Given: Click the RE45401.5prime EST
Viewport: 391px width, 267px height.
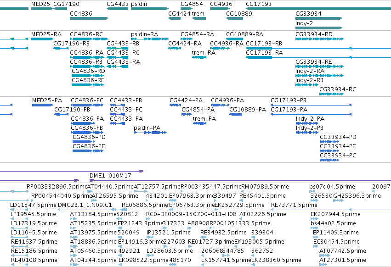Looking at the screenshot, I should (x=262, y=196).
